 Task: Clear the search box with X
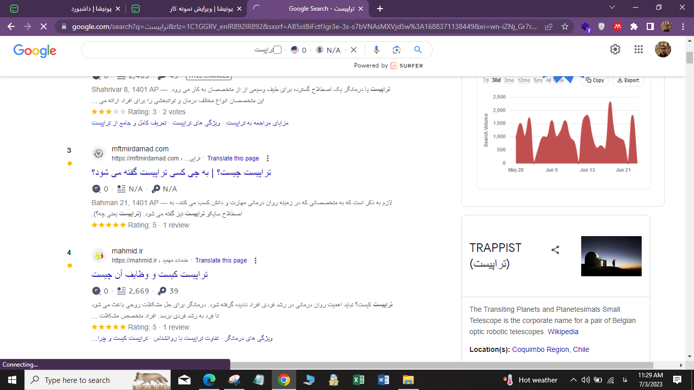point(354,50)
